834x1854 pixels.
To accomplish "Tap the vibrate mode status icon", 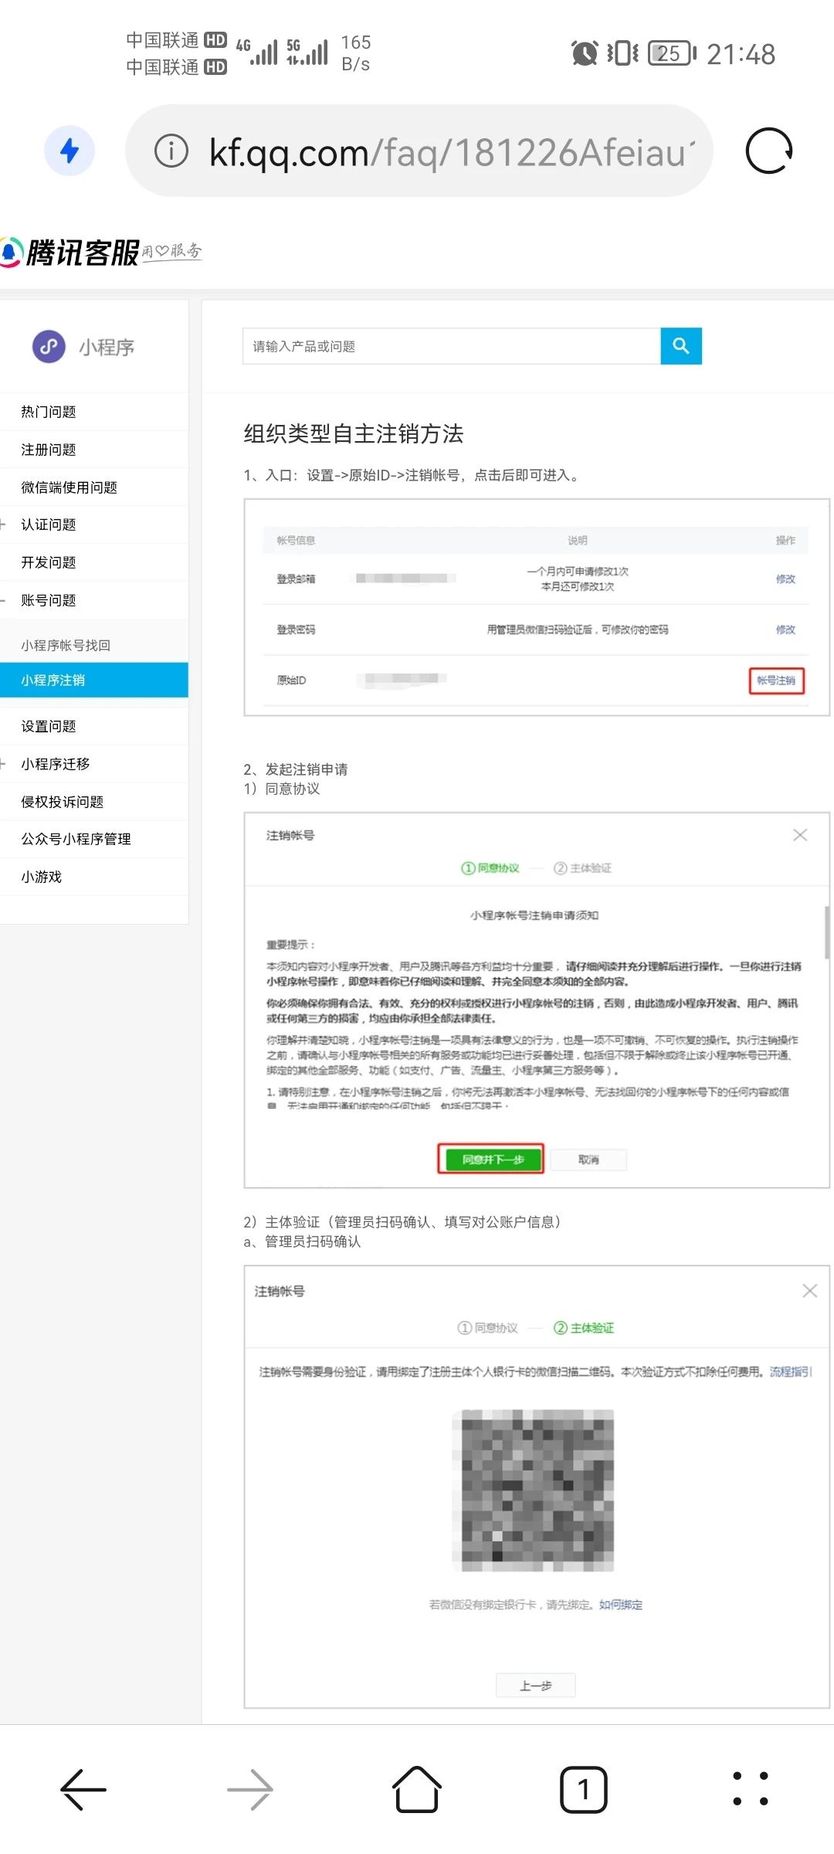I will (622, 53).
